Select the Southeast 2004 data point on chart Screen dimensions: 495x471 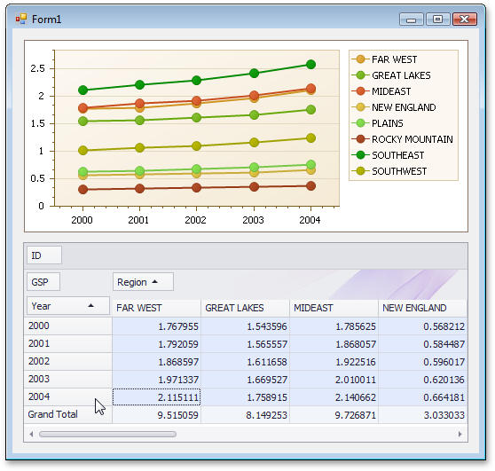coord(311,65)
